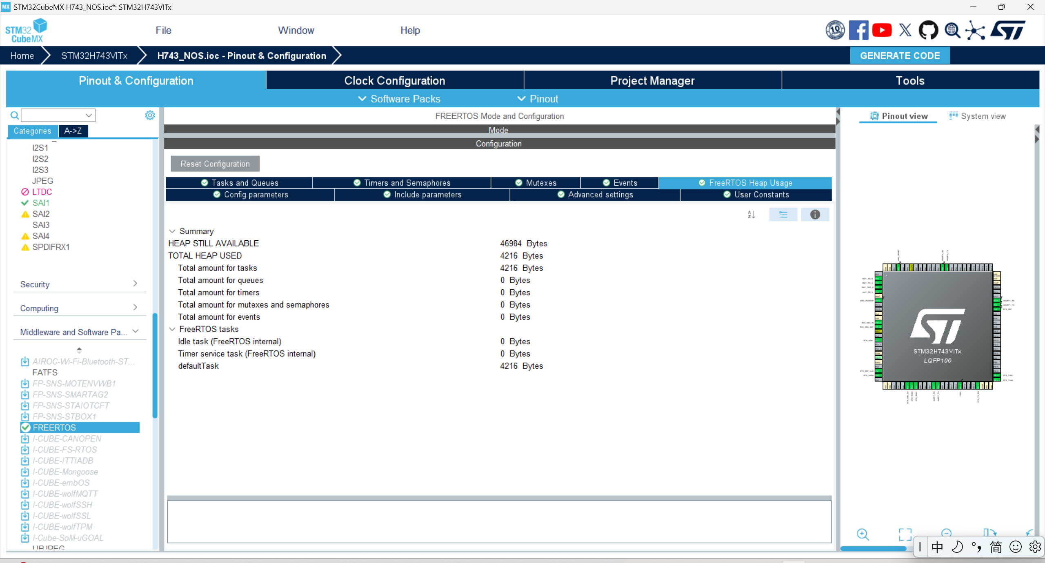Image resolution: width=1045 pixels, height=563 pixels.
Task: Toggle the IME half/full-width moon icon
Action: tap(957, 547)
